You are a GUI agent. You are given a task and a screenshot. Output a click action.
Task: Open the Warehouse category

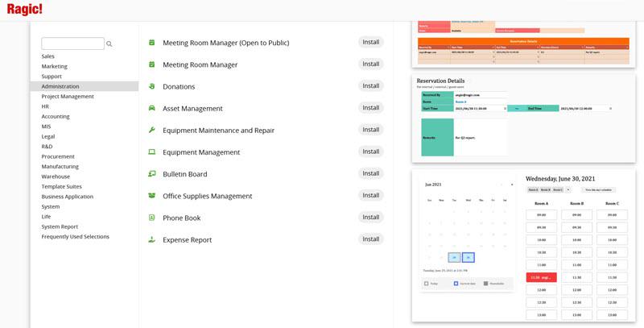point(56,176)
